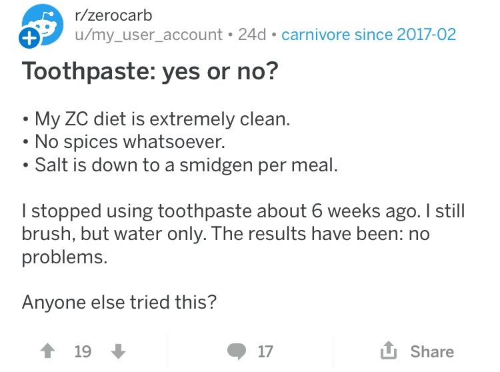Open the post title "Toothpaste: yes or no?"
500x372 pixels.
coord(151,71)
